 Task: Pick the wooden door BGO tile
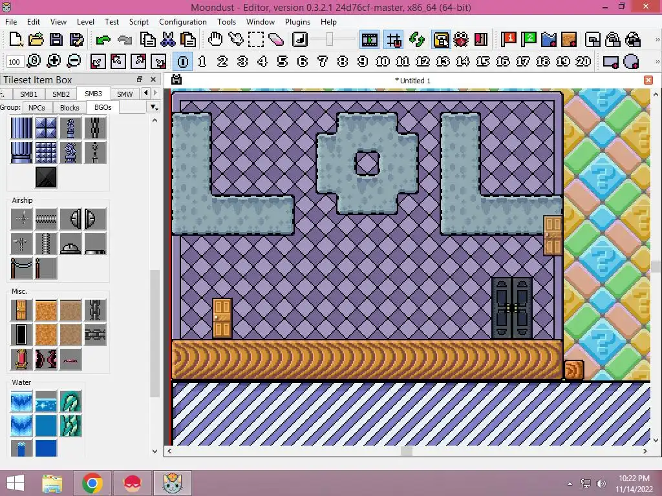(21, 311)
